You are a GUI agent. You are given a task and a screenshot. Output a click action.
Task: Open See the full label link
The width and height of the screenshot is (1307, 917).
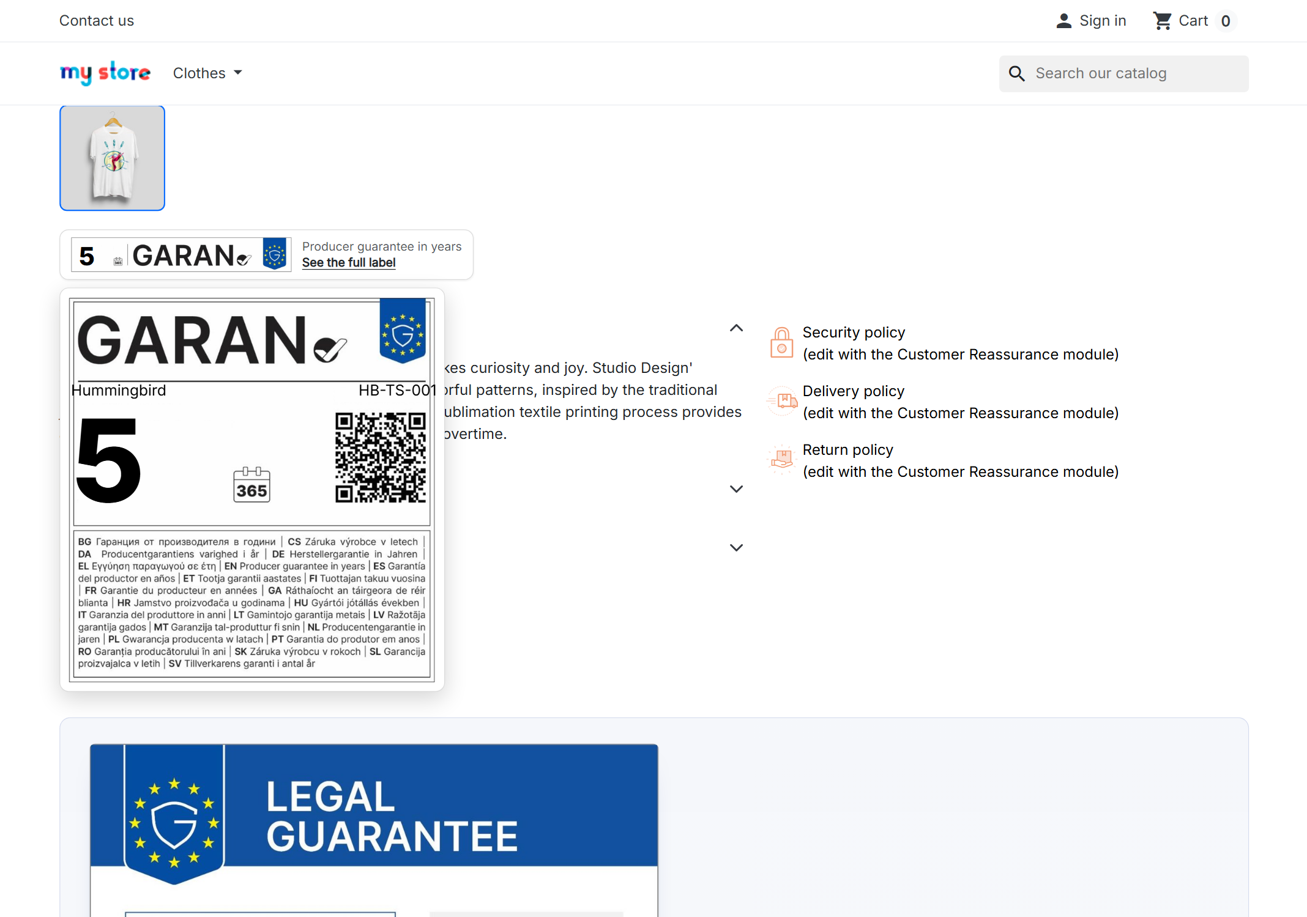point(349,262)
